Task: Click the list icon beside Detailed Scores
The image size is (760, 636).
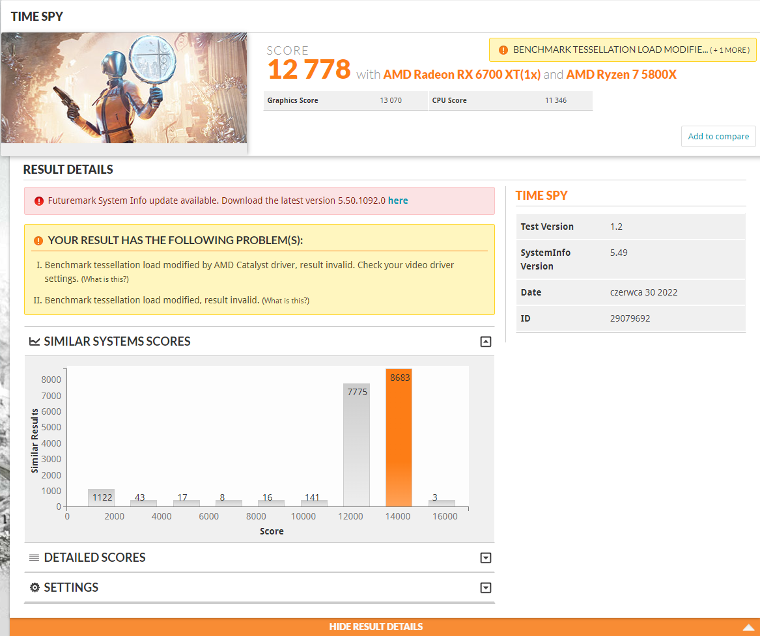Action: [x=34, y=557]
